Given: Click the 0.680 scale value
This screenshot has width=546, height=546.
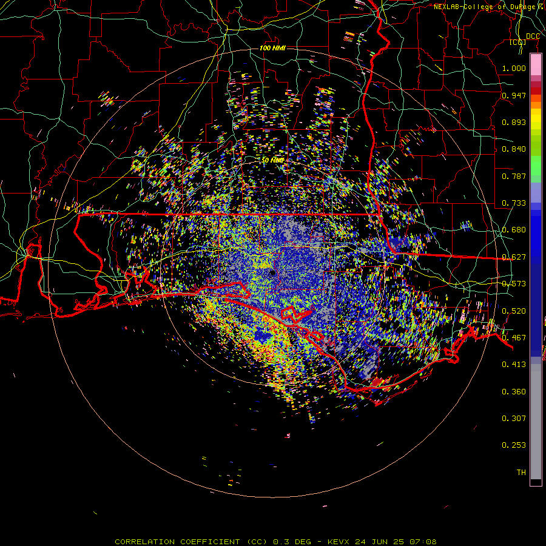Looking at the screenshot, I should point(514,230).
